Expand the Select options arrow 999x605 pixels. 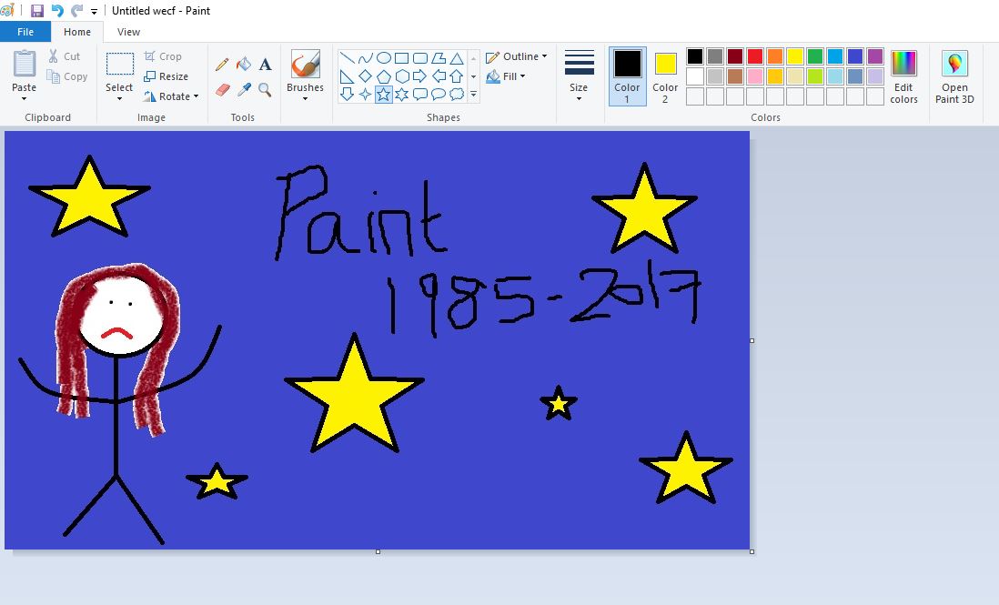coord(119,98)
